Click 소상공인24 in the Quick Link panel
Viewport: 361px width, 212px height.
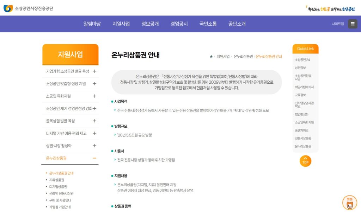[302, 61]
